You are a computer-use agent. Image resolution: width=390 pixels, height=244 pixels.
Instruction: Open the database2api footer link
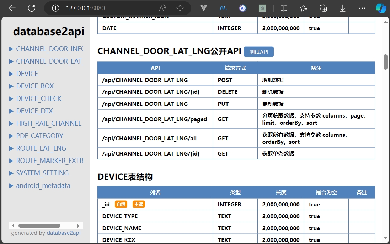tap(64, 233)
